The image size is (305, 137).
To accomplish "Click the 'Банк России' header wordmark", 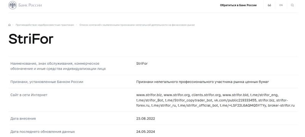I will click(x=30, y=5).
